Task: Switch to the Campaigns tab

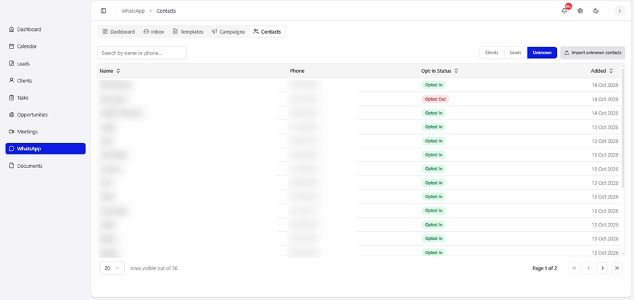Action: [x=228, y=32]
